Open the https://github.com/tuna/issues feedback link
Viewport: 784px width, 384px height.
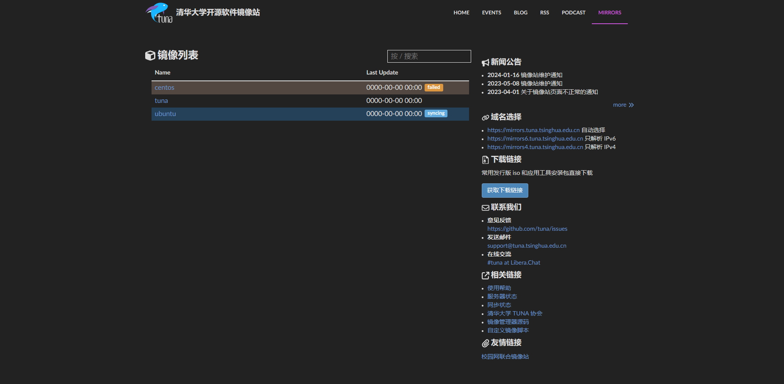tap(527, 229)
